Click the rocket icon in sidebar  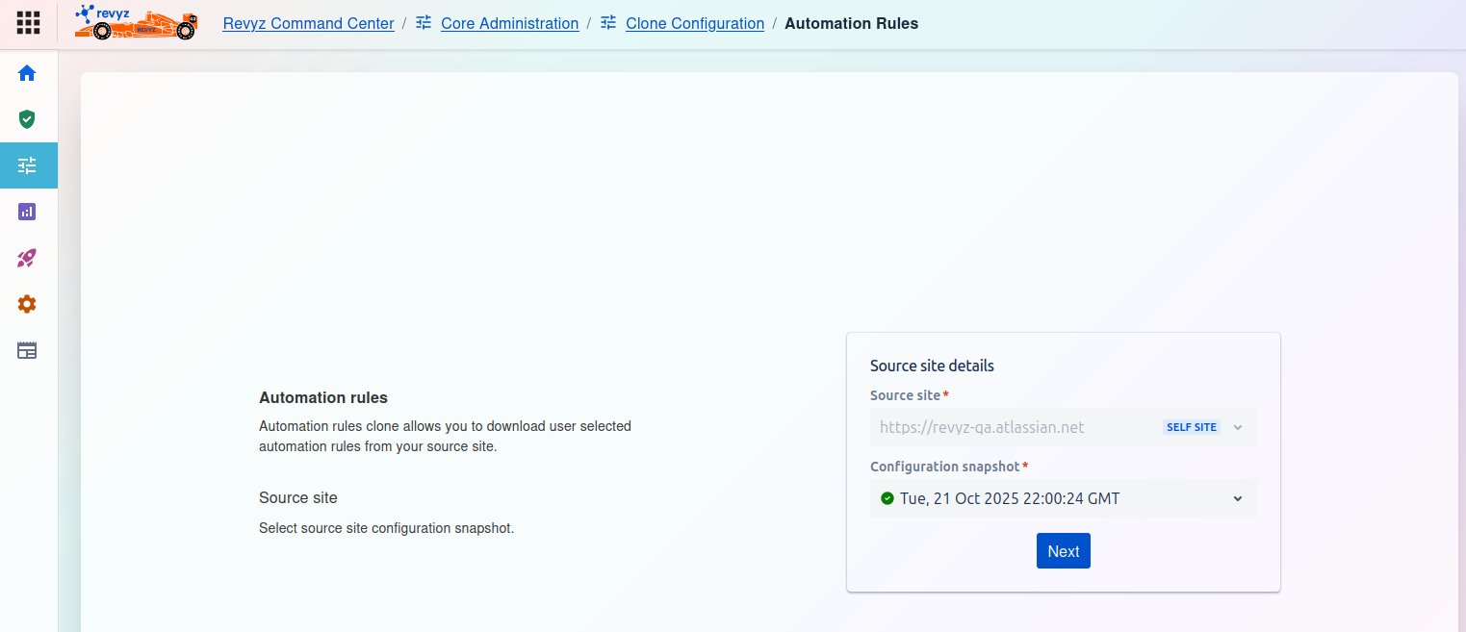click(27, 258)
